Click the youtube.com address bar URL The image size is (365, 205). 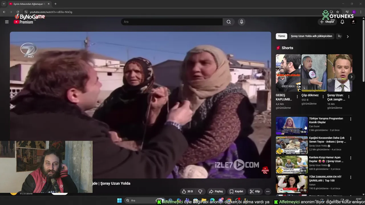(51, 12)
